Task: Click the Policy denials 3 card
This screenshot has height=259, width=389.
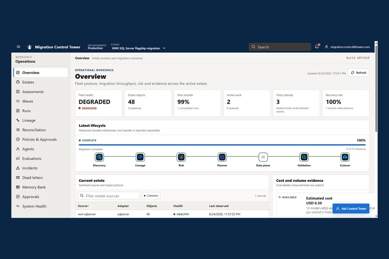Action: [x=296, y=103]
